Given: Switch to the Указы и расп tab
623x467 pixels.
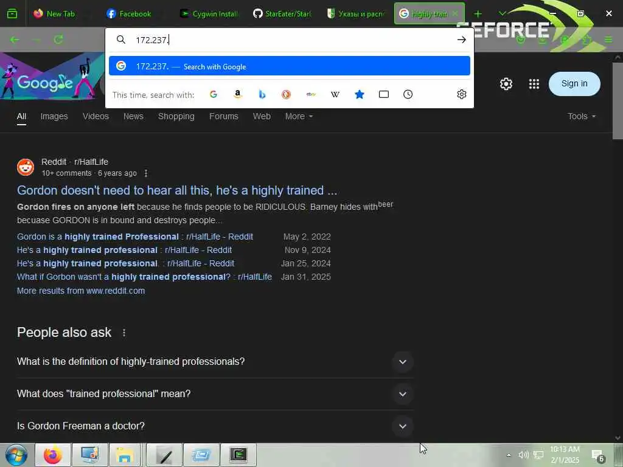Looking at the screenshot, I should [x=355, y=14].
